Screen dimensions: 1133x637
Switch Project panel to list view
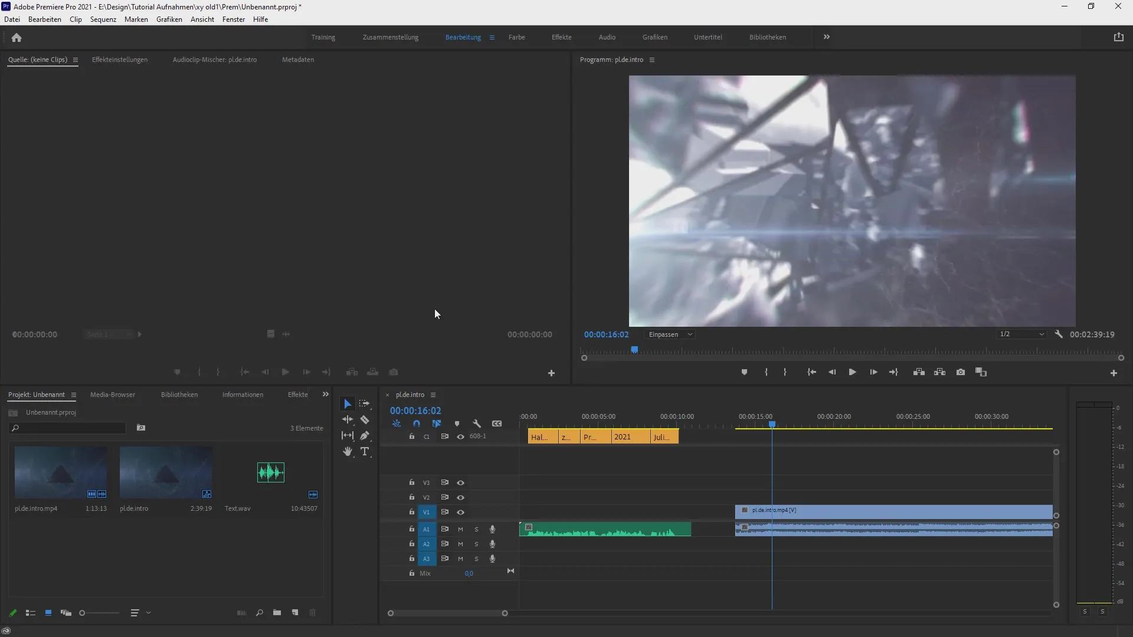click(x=31, y=613)
